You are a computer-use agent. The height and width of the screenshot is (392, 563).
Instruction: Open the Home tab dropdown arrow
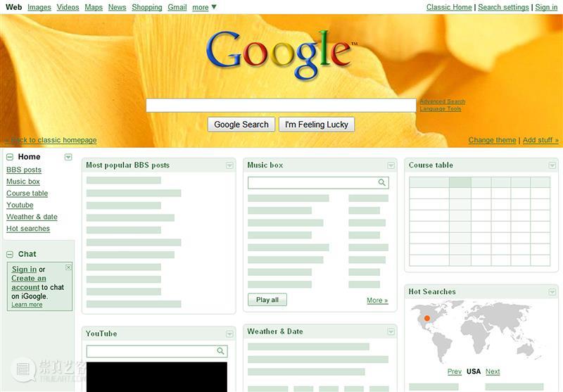tap(68, 157)
